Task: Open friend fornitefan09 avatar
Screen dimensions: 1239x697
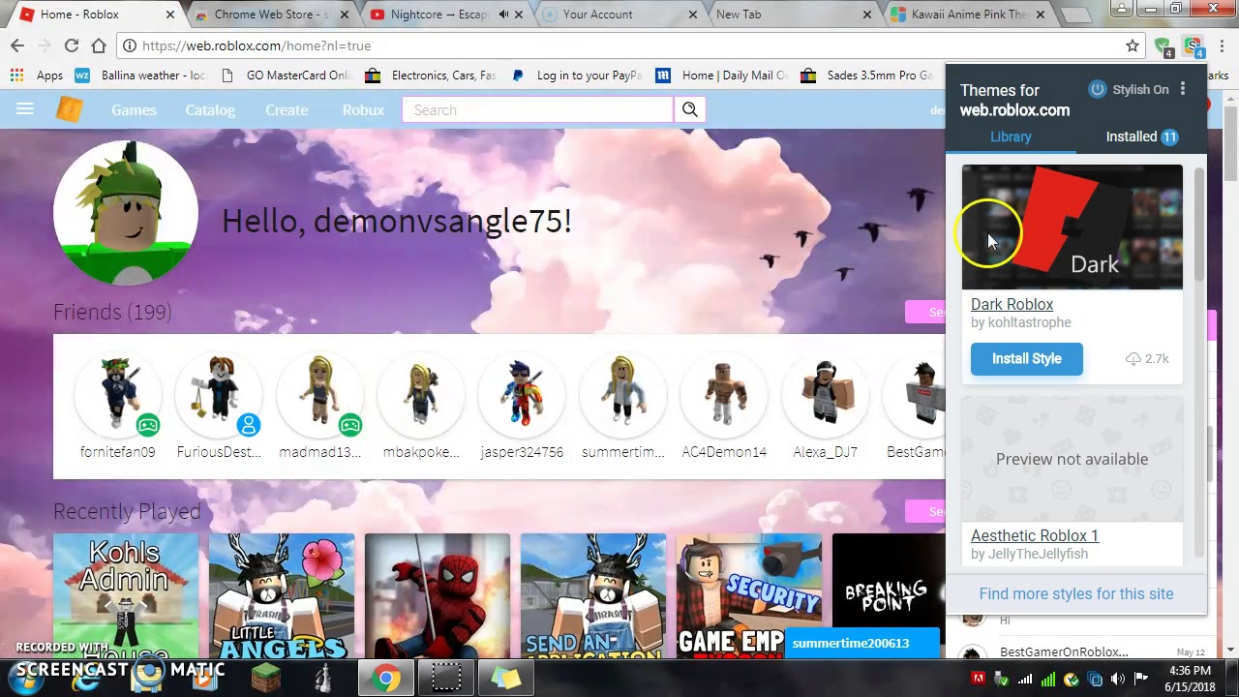Action: click(118, 393)
